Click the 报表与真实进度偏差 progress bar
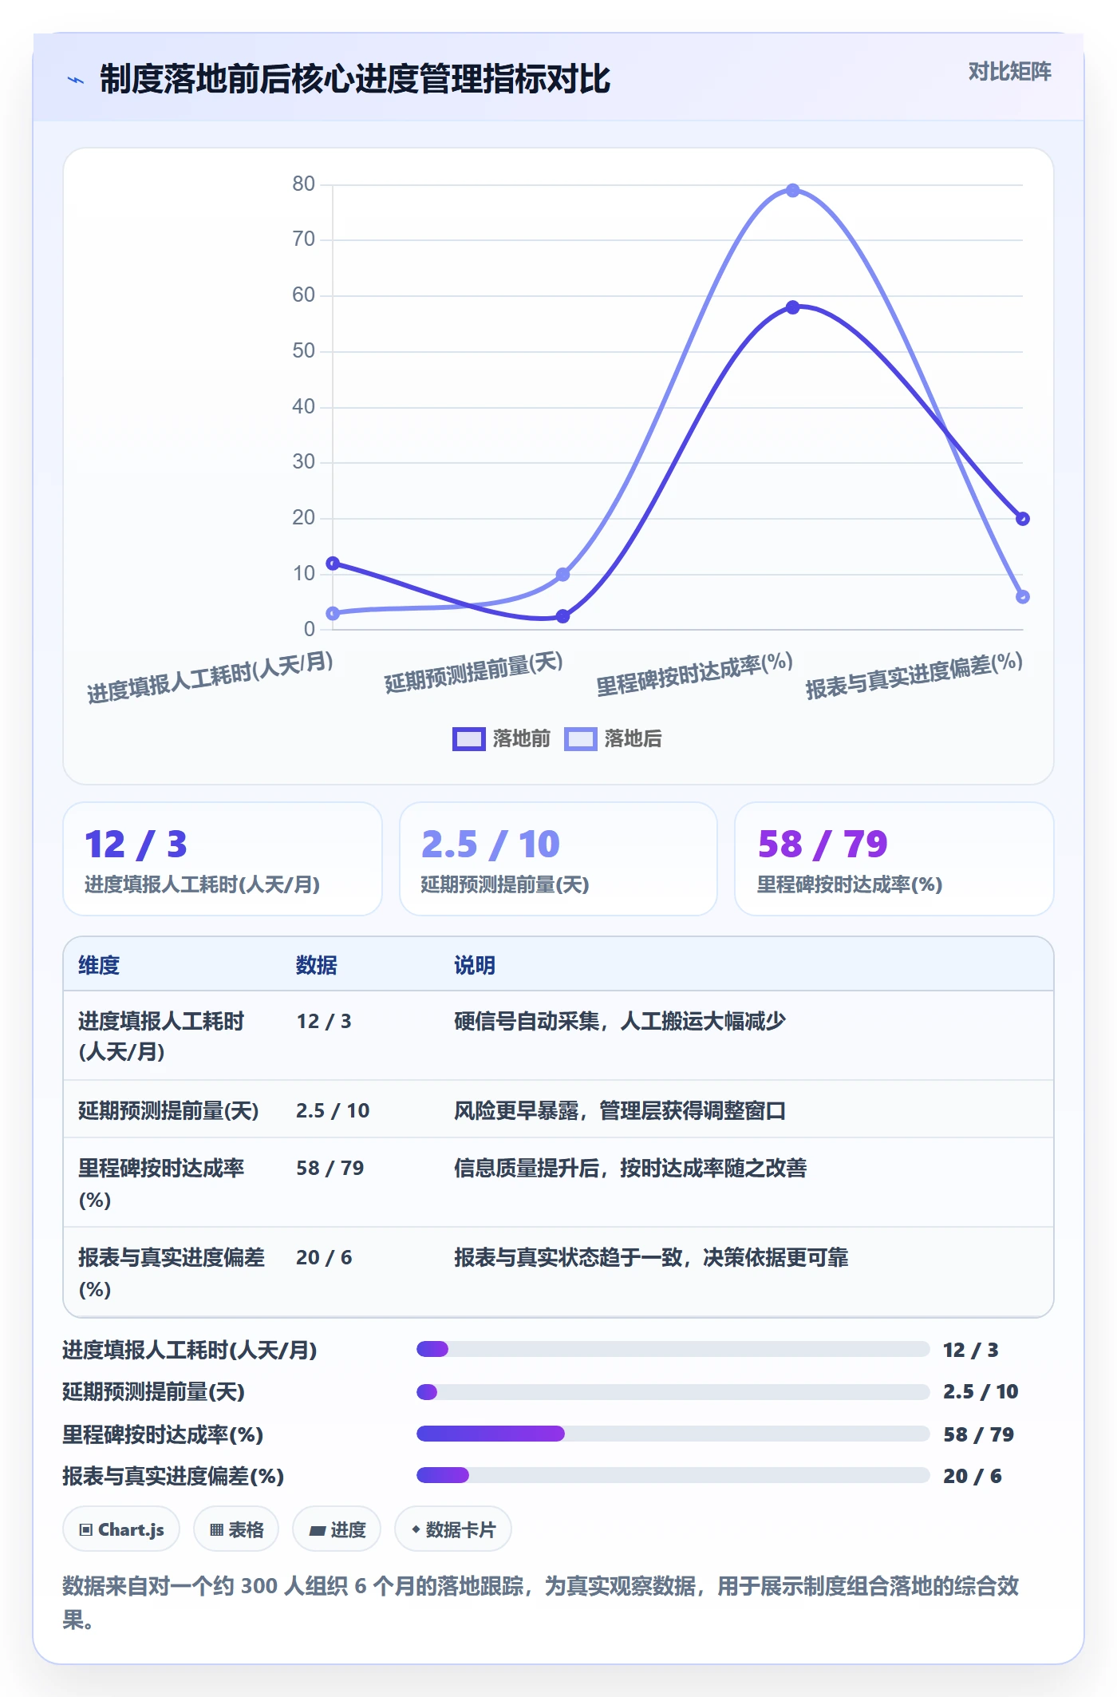 coord(673,1475)
